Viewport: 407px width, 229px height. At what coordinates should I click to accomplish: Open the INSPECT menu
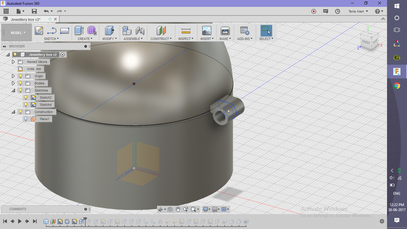186,39
